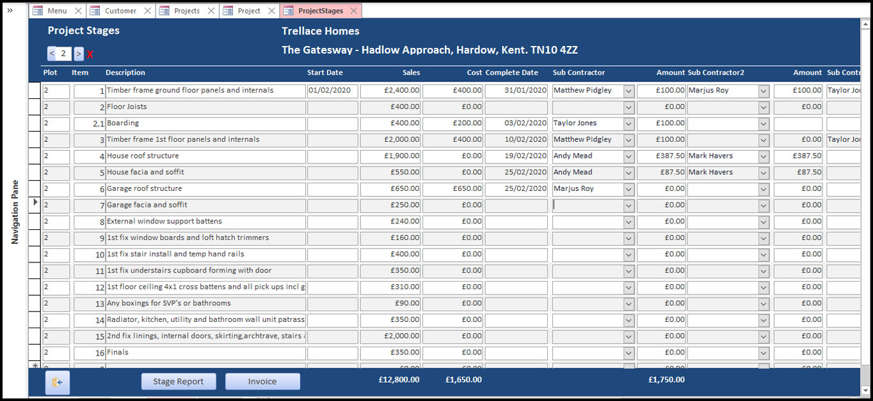Expand the Navigation Pane chevron
Screen dimensions: 873x401
[x=10, y=10]
